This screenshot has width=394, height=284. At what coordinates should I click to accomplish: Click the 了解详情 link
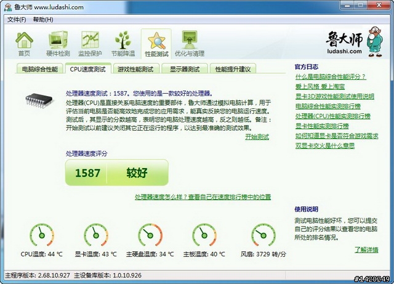click(x=366, y=250)
